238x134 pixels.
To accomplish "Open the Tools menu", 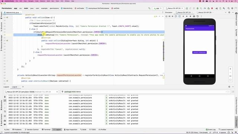I will click(x=57, y=1).
